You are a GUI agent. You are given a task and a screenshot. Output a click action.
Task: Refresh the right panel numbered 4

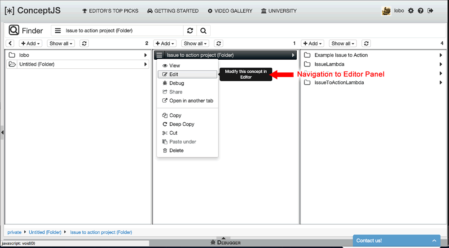366,44
